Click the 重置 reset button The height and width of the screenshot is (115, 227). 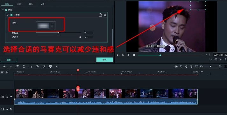(x=9, y=60)
